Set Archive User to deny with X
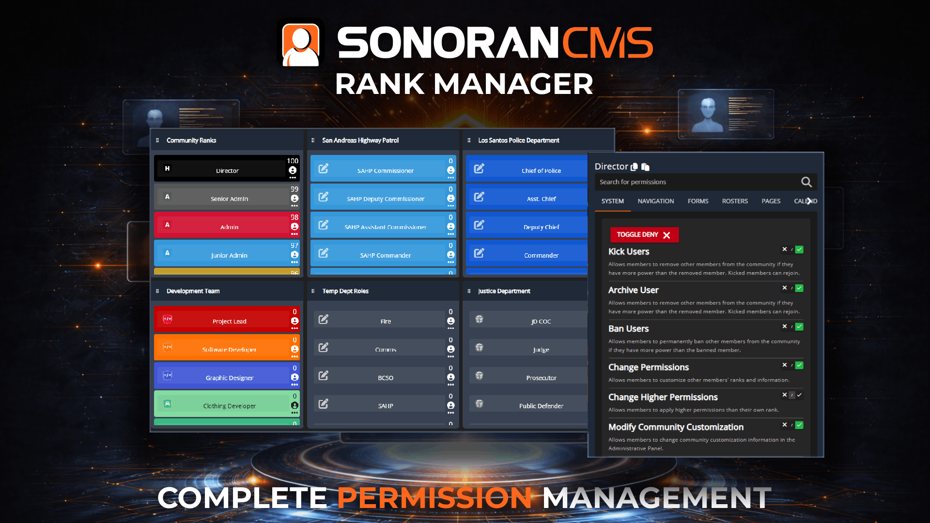Image resolution: width=930 pixels, height=523 pixels. tap(785, 288)
